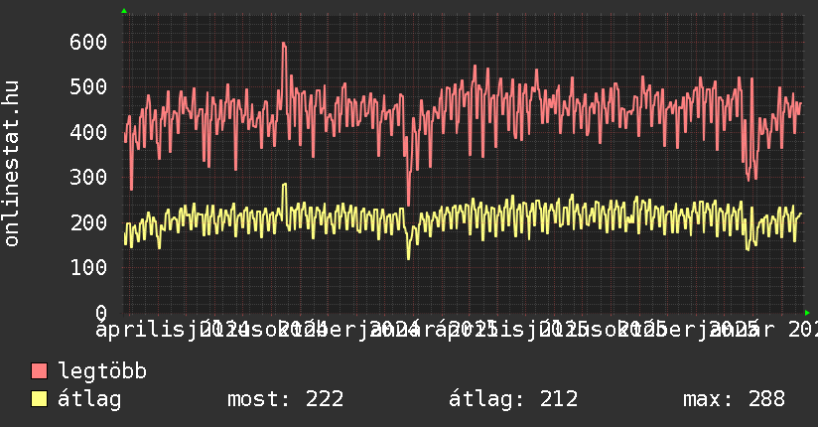
Task: Click the yellow line's highest peak near 288
Action: click(285, 184)
